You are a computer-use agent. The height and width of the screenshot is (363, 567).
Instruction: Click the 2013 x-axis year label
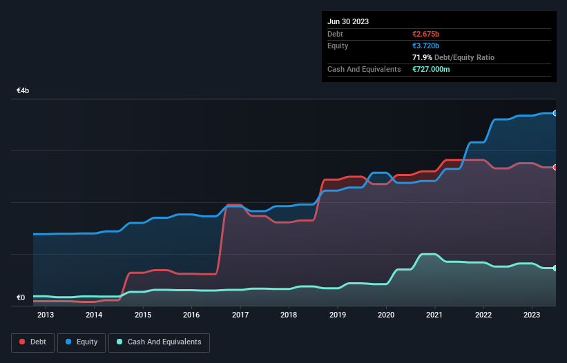(46, 315)
